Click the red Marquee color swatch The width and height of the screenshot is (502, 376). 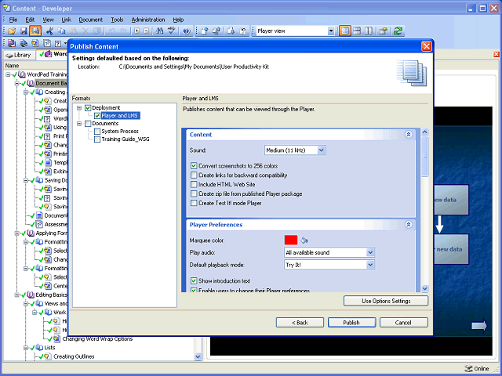pos(291,240)
